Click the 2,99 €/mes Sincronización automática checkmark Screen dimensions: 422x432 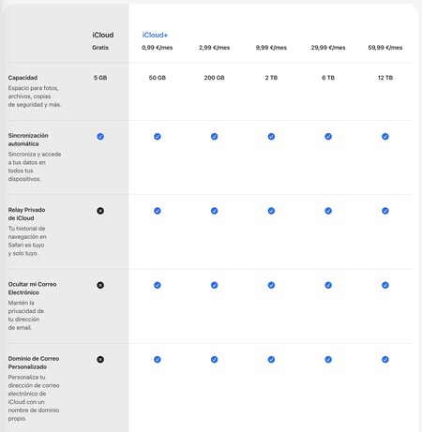coord(214,137)
